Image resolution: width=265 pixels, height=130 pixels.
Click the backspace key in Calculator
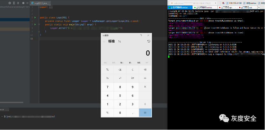tap(145, 70)
